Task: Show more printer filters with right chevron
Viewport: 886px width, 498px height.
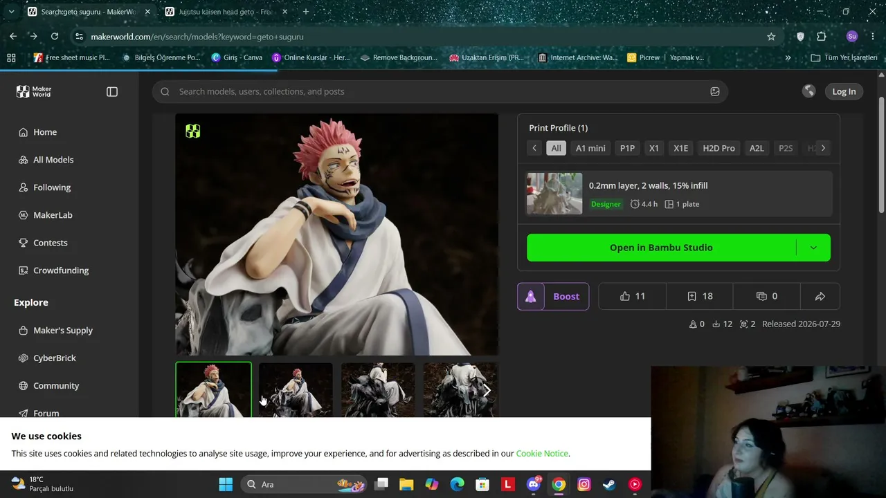Action: point(823,148)
